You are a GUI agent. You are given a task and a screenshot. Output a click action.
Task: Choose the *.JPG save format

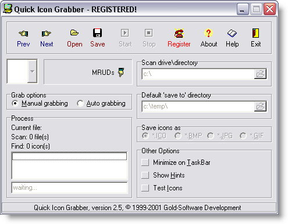[211, 136]
